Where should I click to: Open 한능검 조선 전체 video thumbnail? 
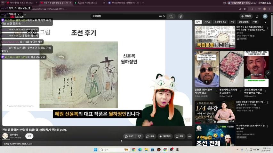coord(215,135)
